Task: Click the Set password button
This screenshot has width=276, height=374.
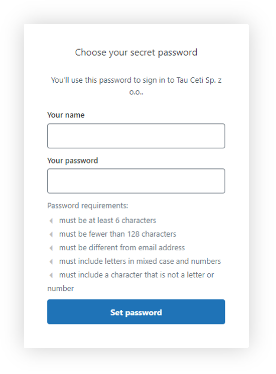Action: coord(136,312)
